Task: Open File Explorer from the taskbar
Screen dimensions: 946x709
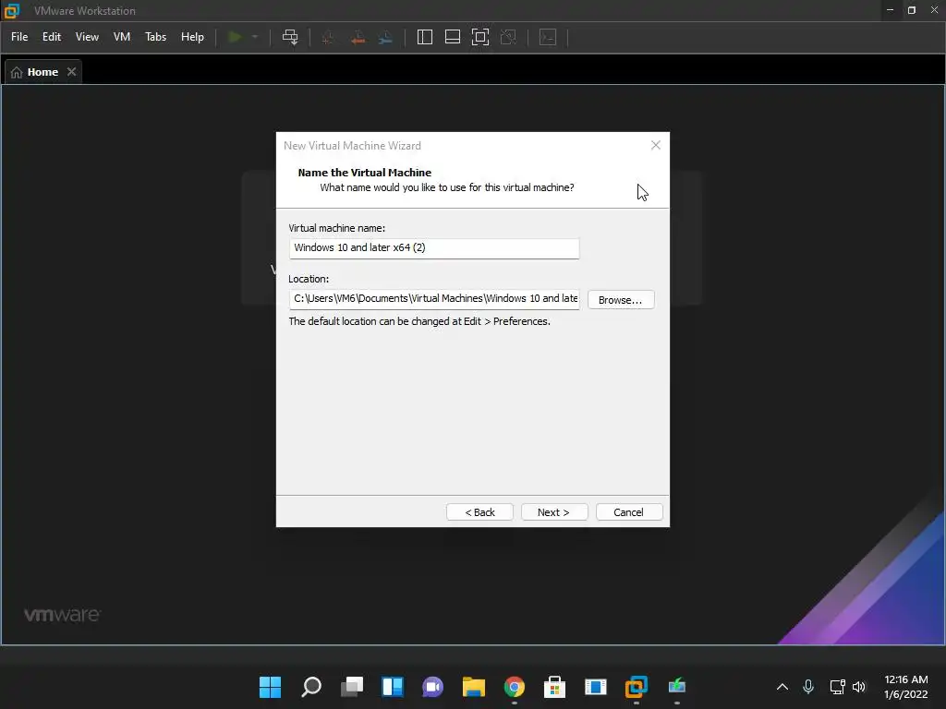Action: (474, 687)
